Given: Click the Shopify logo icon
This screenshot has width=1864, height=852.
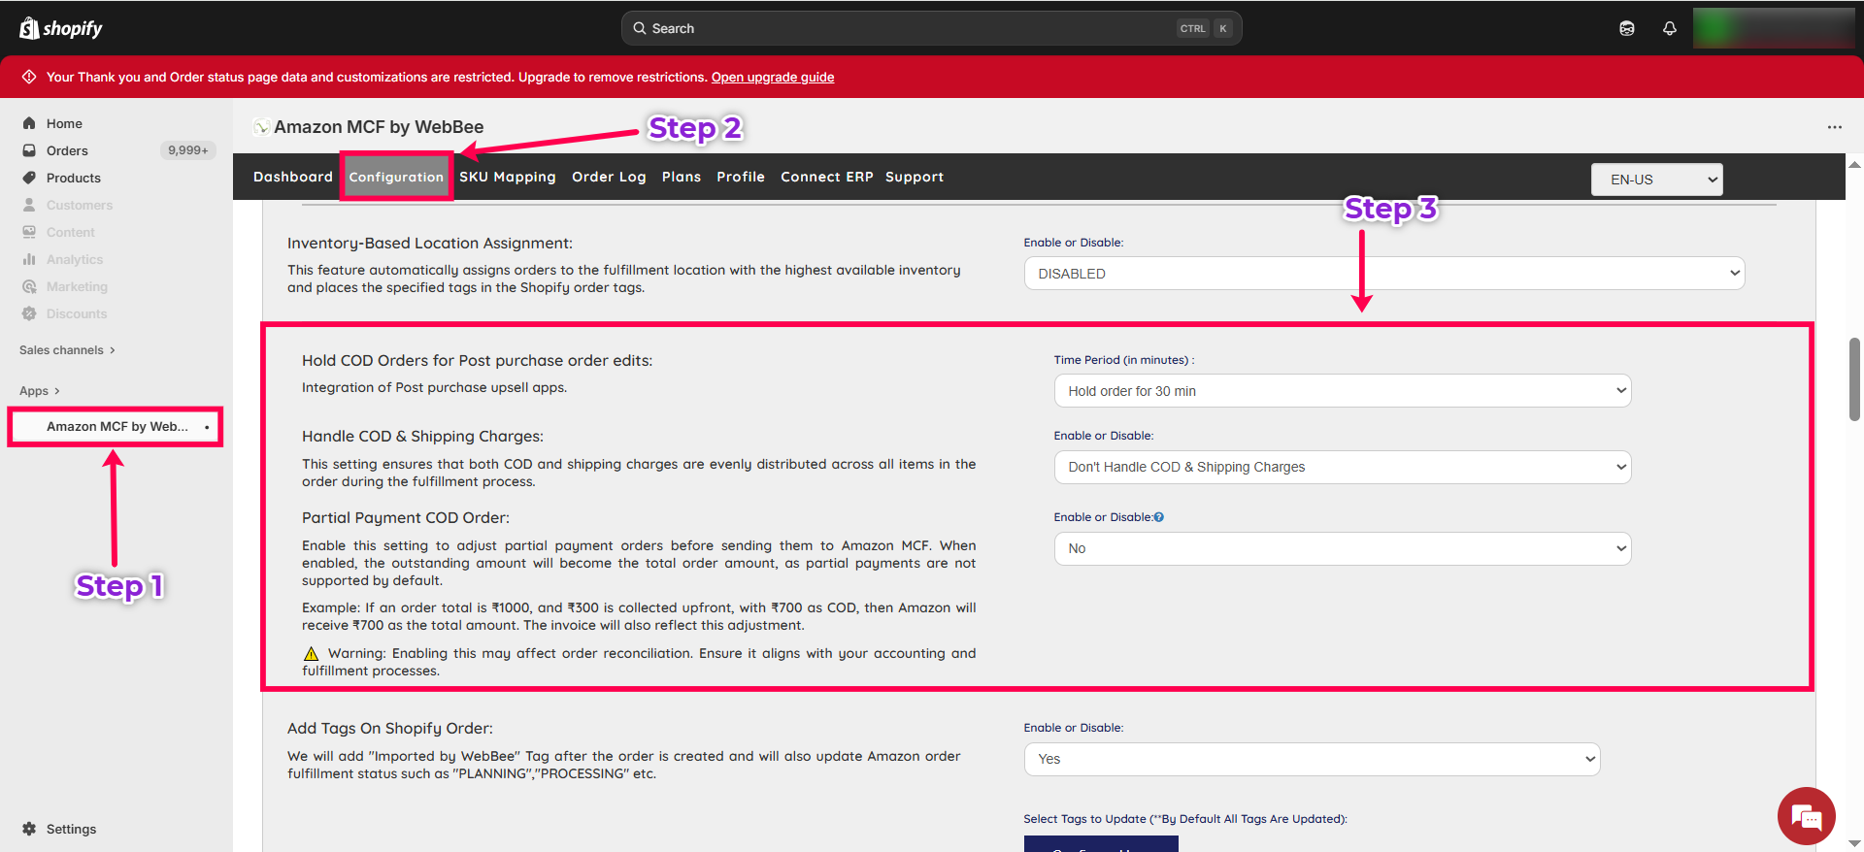Looking at the screenshot, I should [x=30, y=28].
